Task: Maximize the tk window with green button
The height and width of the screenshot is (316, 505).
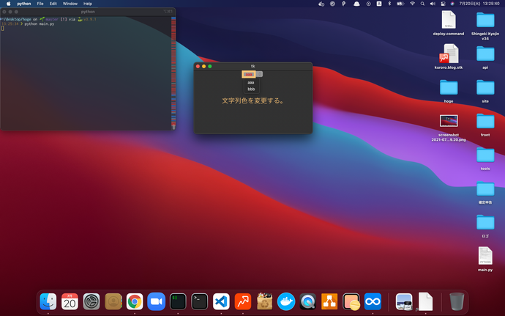Action: [x=210, y=66]
